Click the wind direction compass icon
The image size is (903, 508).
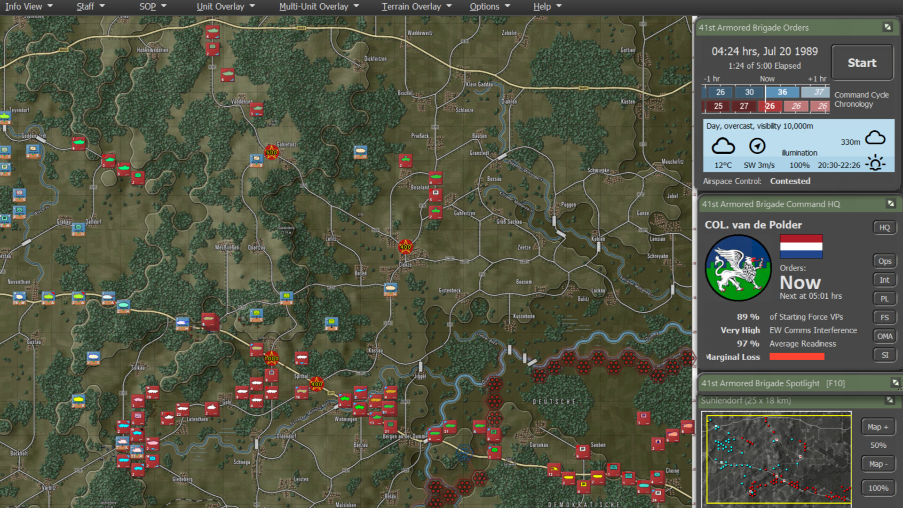pos(757,146)
